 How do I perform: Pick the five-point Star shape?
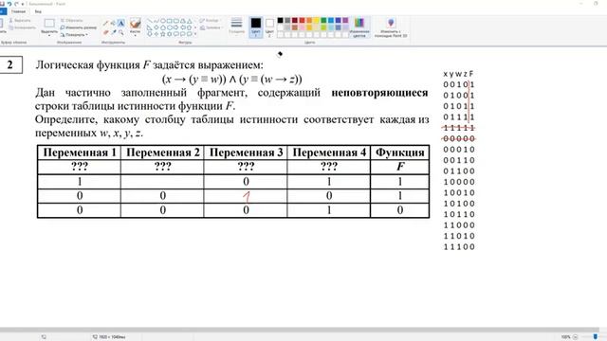(x=163, y=34)
